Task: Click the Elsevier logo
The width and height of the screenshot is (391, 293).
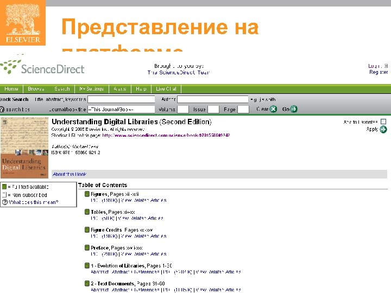Action: (x=23, y=23)
